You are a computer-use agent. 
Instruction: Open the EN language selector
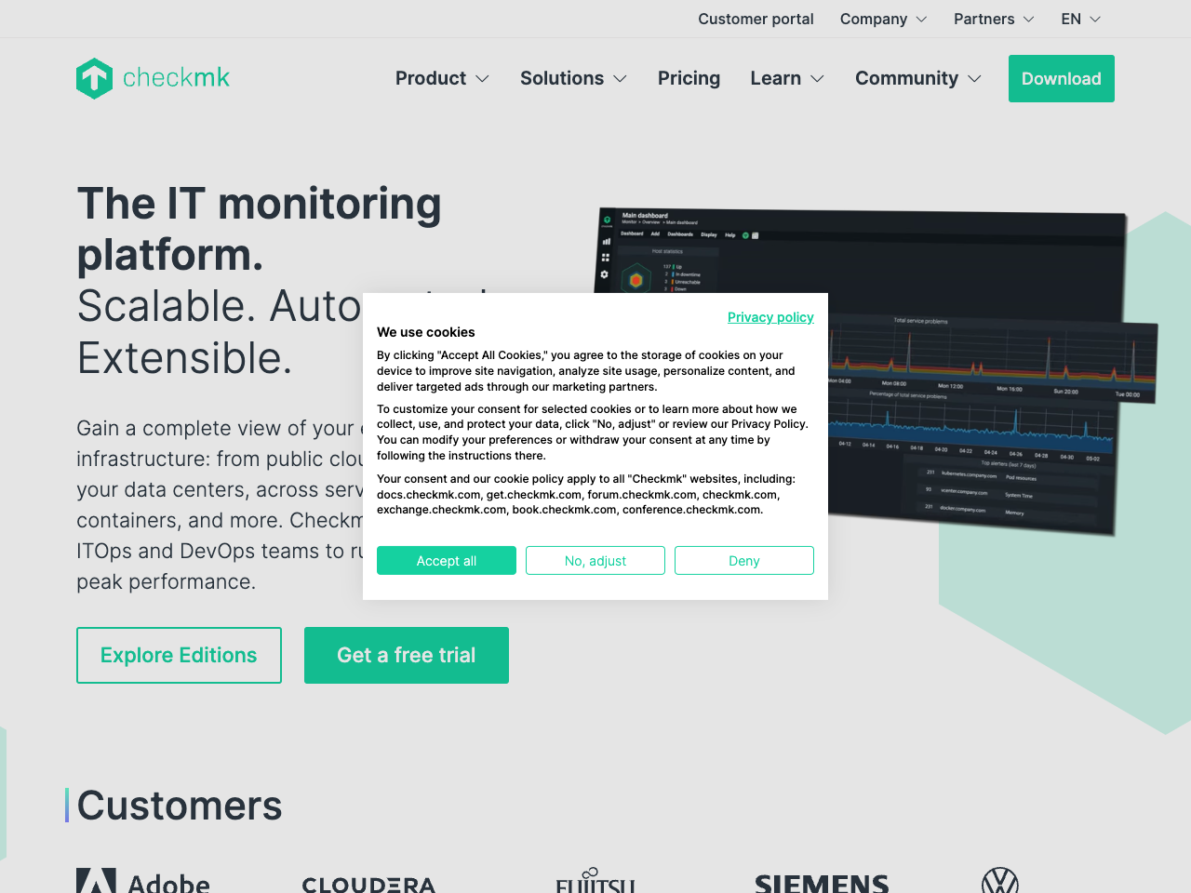click(x=1081, y=19)
